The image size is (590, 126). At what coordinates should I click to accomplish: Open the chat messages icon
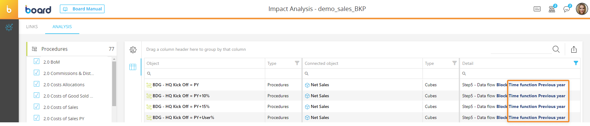(567, 9)
